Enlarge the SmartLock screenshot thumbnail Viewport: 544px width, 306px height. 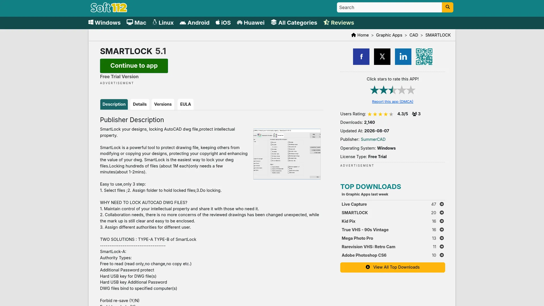[287, 154]
